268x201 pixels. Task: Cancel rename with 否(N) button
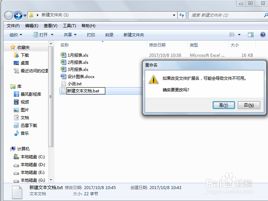[x=249, y=105]
